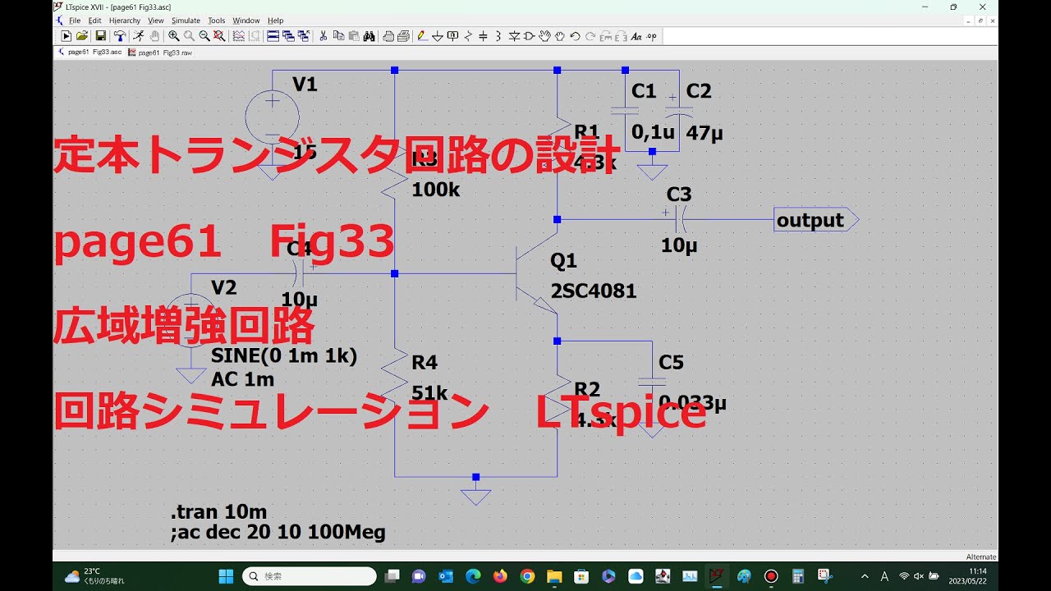Open File Explorer from the taskbar
1051x591 pixels.
point(554,576)
